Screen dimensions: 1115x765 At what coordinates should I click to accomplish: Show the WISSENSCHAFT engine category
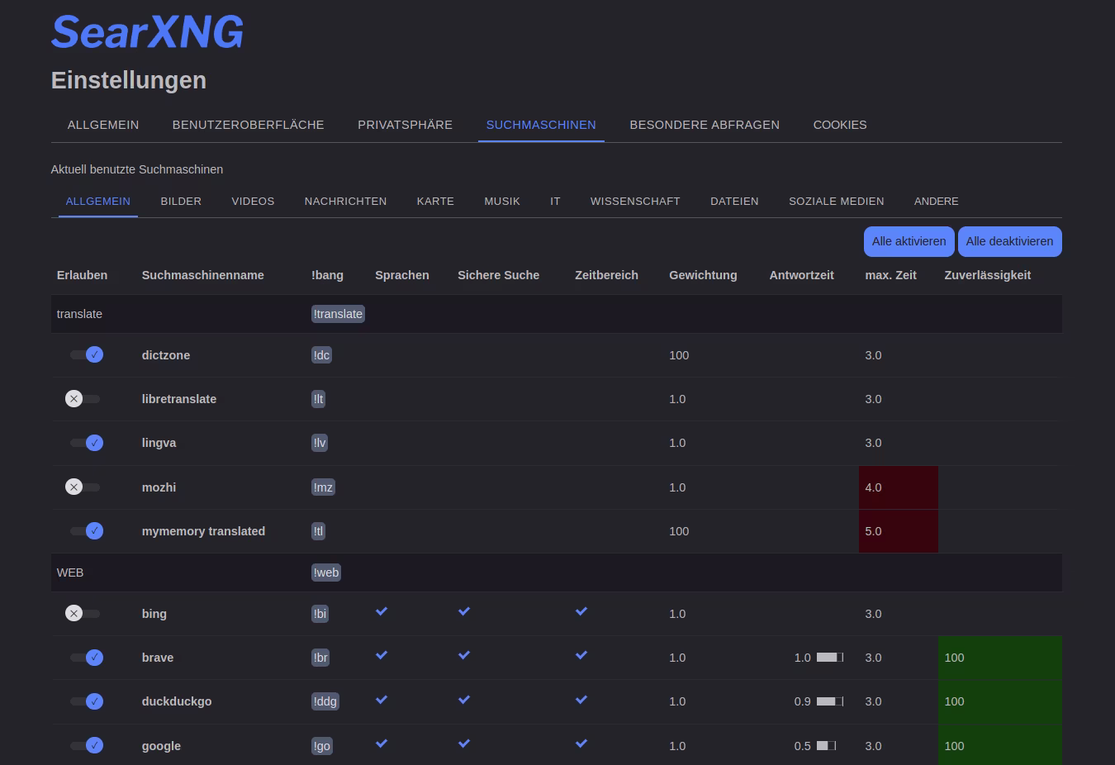[x=635, y=202]
